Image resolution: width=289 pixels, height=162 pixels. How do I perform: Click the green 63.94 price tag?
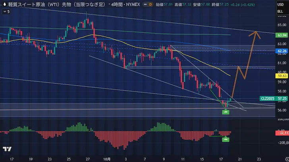pos(282,35)
